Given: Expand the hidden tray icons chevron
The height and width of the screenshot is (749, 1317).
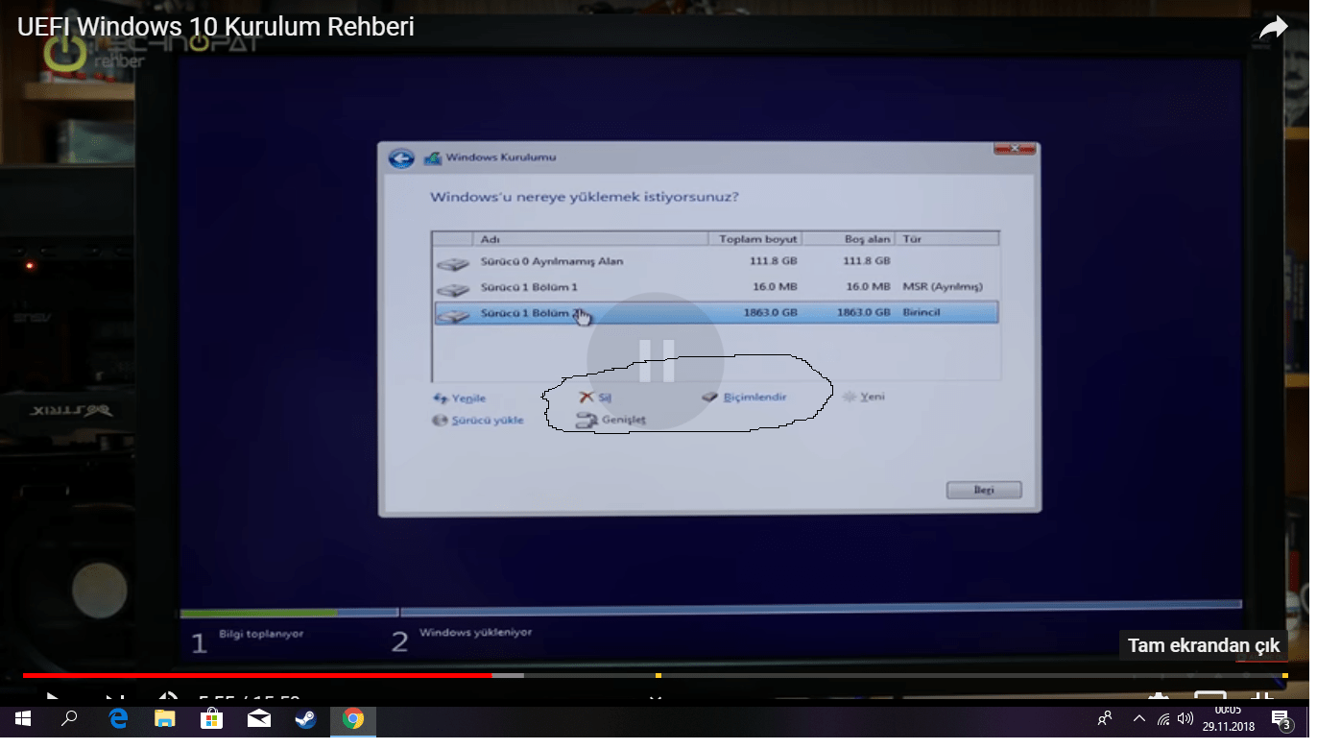Looking at the screenshot, I should pyautogui.click(x=1139, y=718).
